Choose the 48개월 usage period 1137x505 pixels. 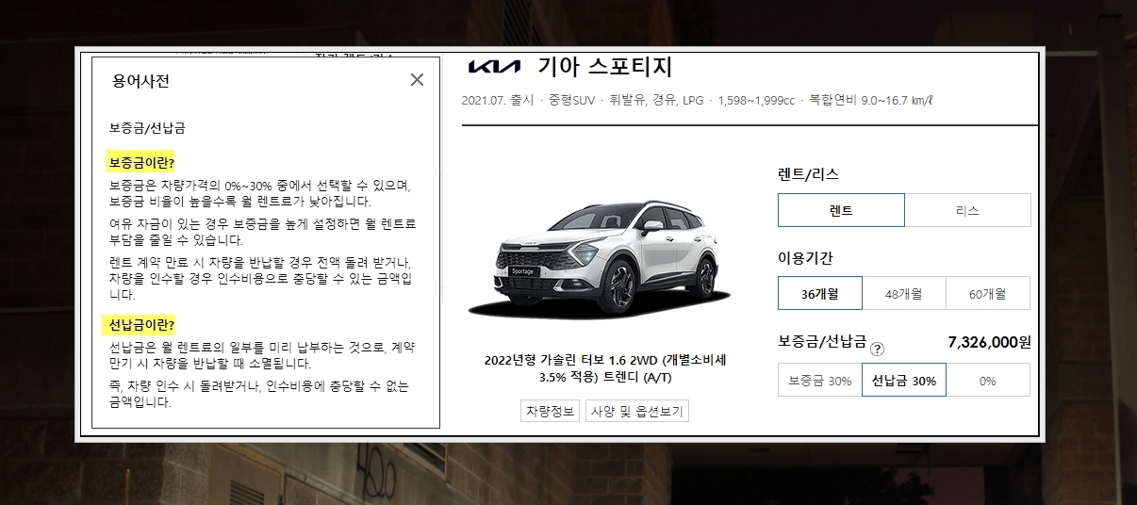point(903,293)
